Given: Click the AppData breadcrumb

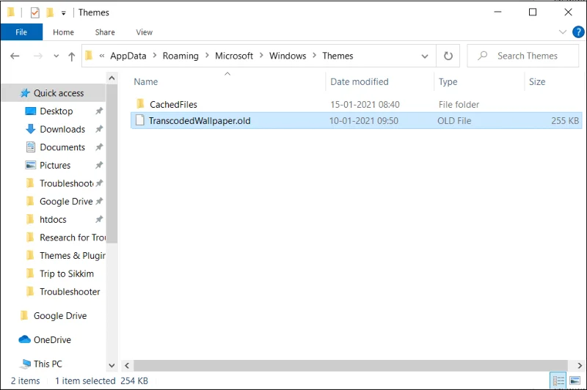Looking at the screenshot, I should click(x=128, y=56).
